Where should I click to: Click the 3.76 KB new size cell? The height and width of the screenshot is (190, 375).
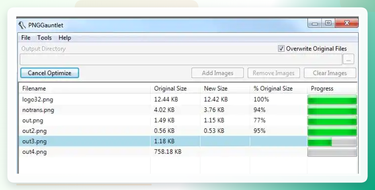click(214, 110)
